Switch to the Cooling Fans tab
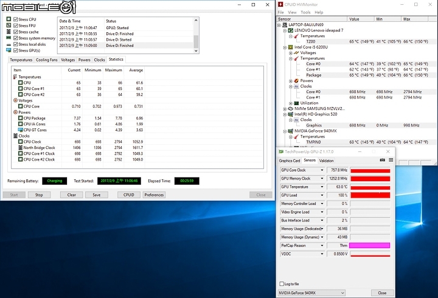Viewport: 438px width, 298px height. click(x=47, y=60)
